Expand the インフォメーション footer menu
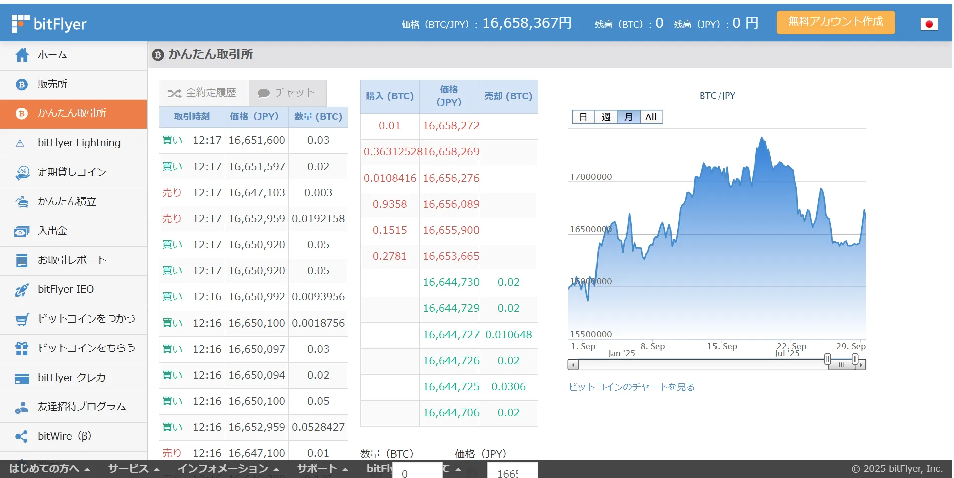This screenshot has width=954, height=478. 228,469
